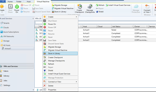The width and height of the screenshot is (156, 92).
Task: Click Failed job status cell
Action: pos(114,30)
